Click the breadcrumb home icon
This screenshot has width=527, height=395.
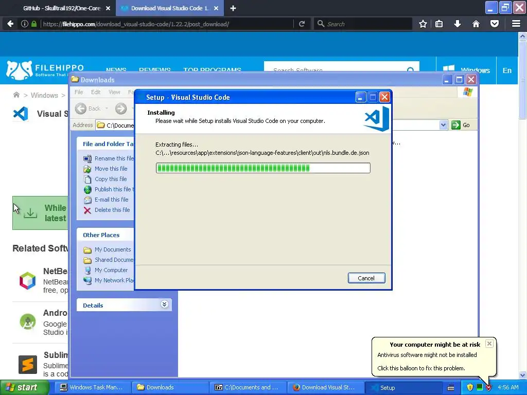pos(16,95)
